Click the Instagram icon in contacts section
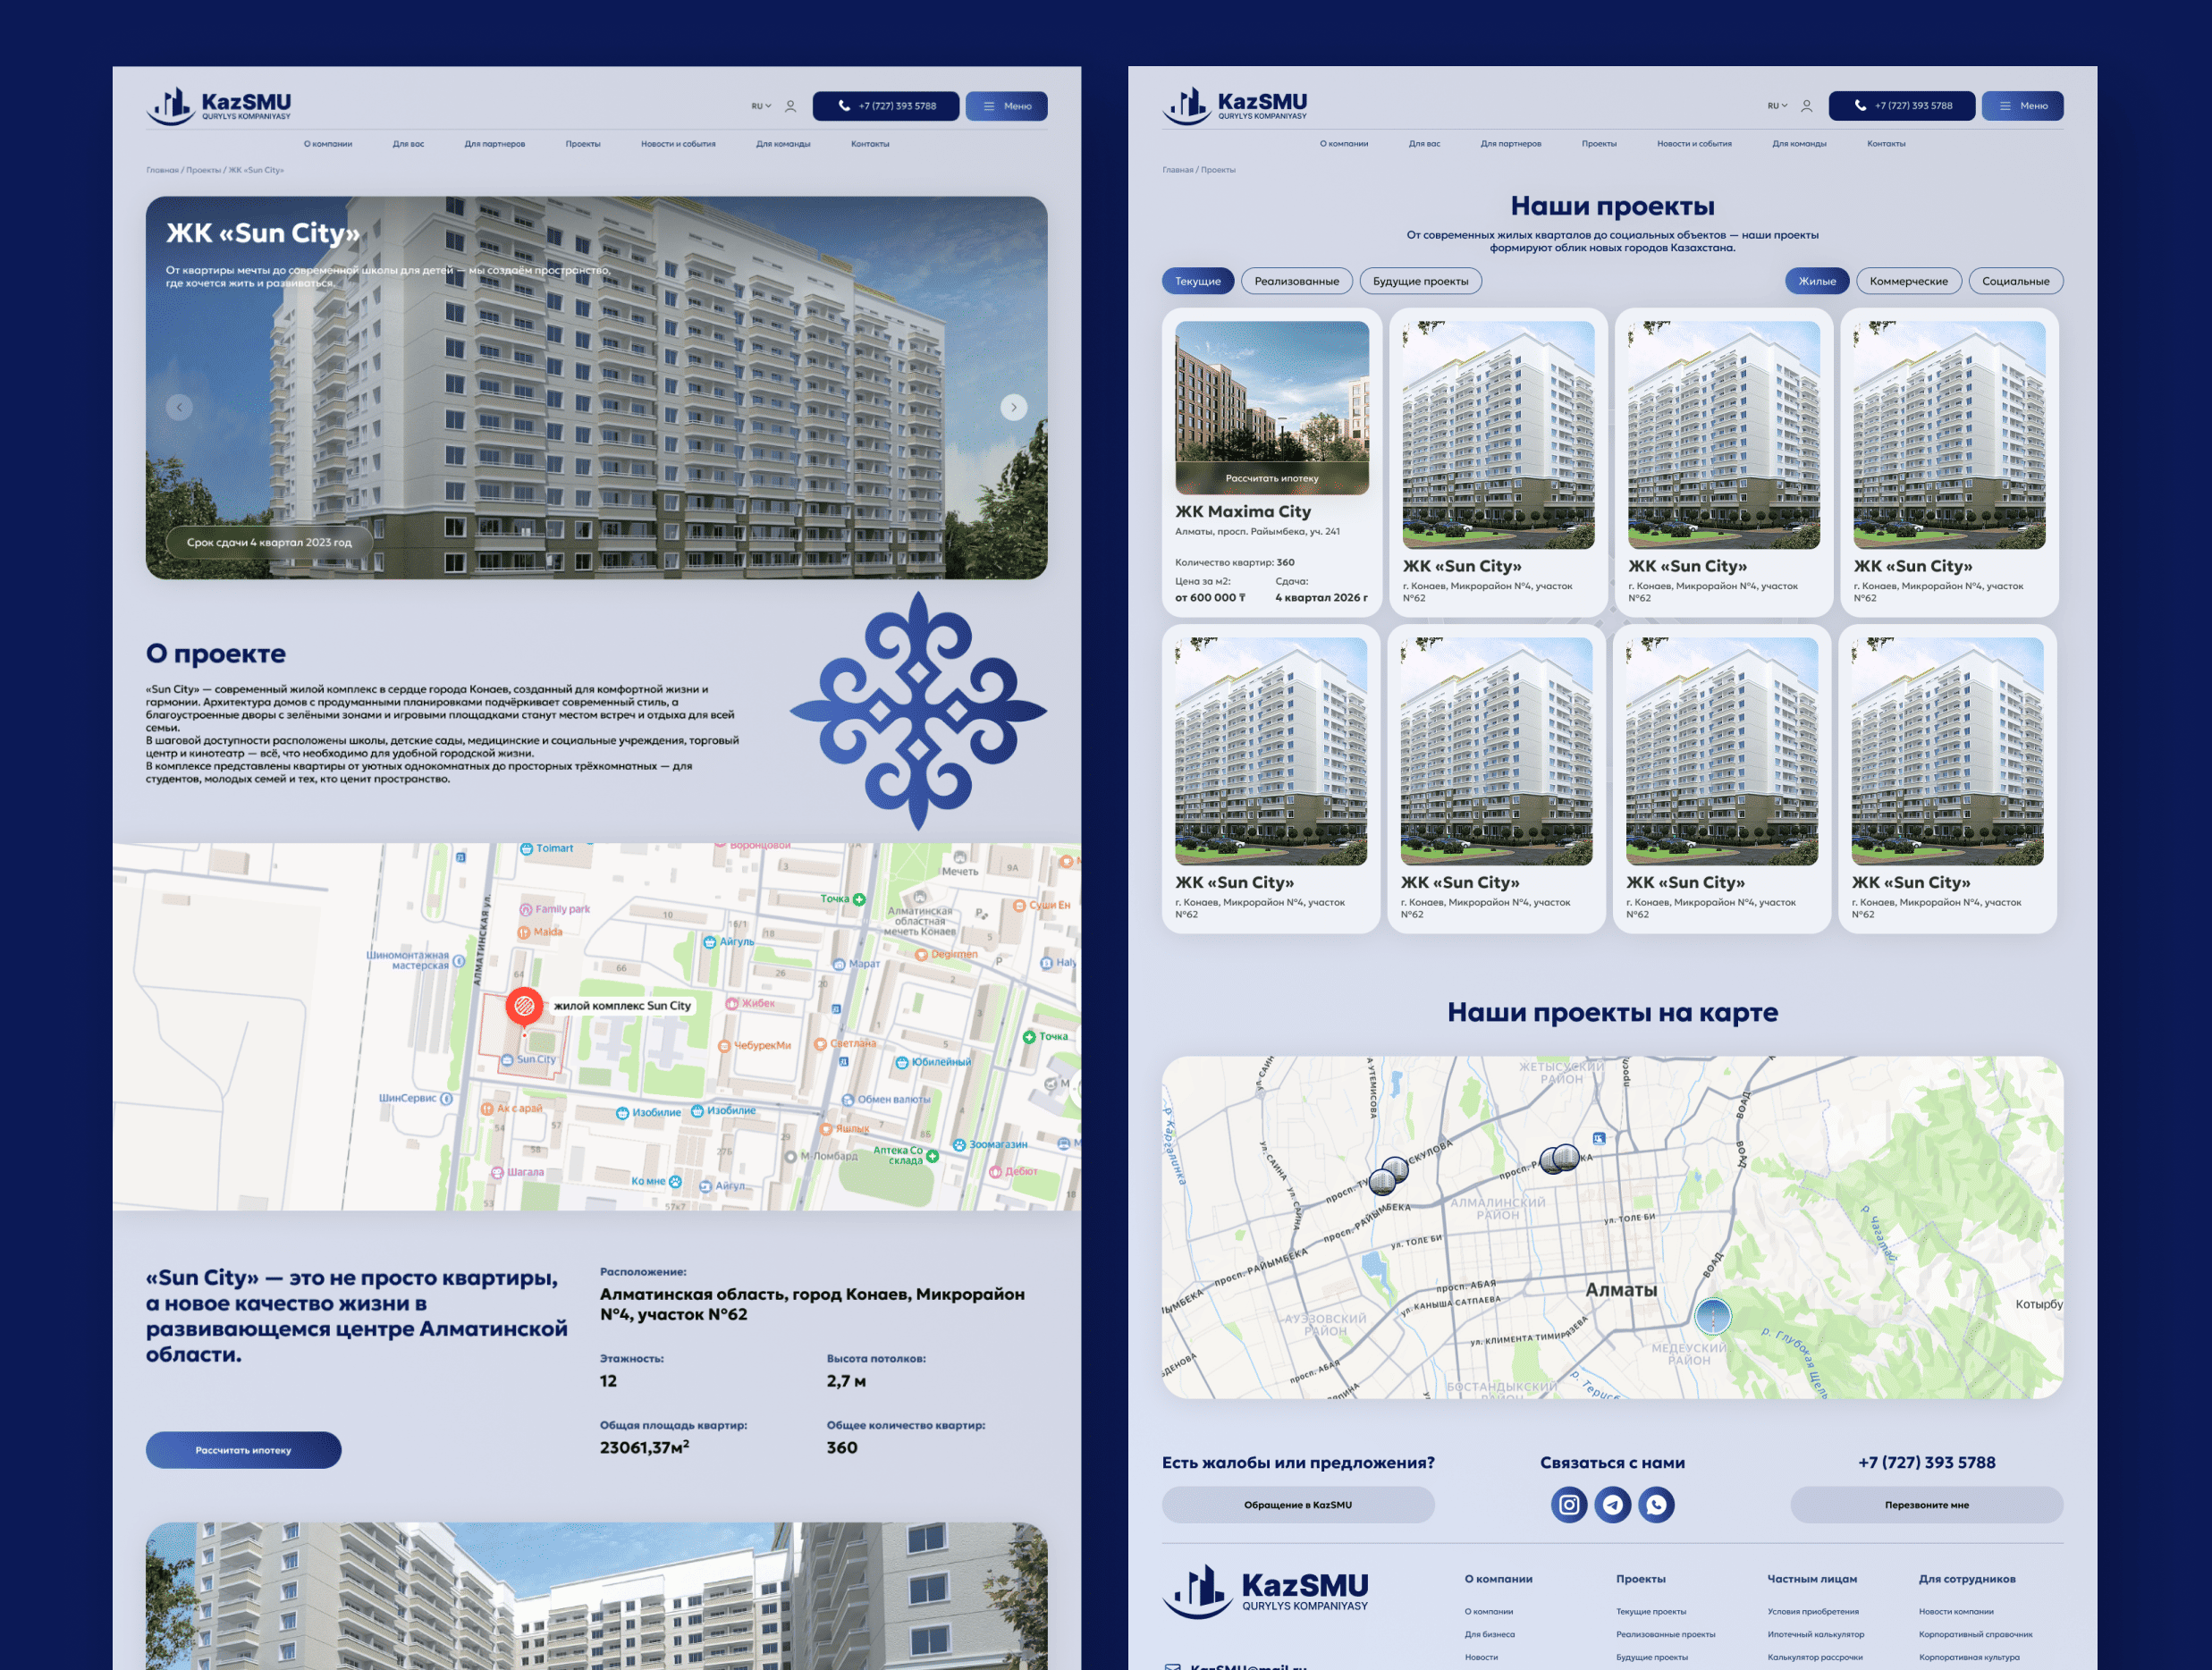 (1568, 1504)
